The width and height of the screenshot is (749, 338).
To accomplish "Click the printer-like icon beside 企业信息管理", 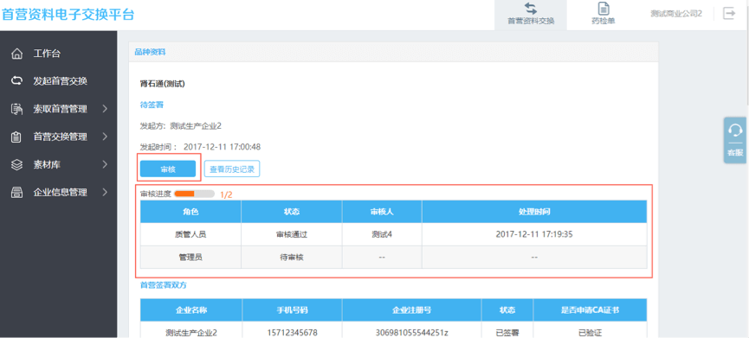I will point(16,193).
